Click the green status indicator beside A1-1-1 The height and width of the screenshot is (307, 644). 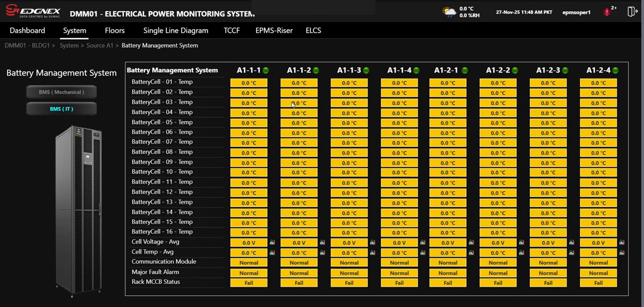266,70
